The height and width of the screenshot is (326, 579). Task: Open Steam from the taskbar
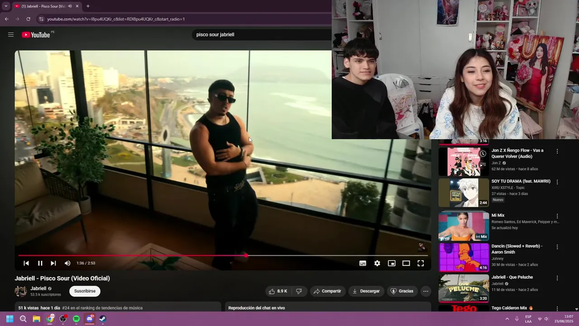click(103, 319)
